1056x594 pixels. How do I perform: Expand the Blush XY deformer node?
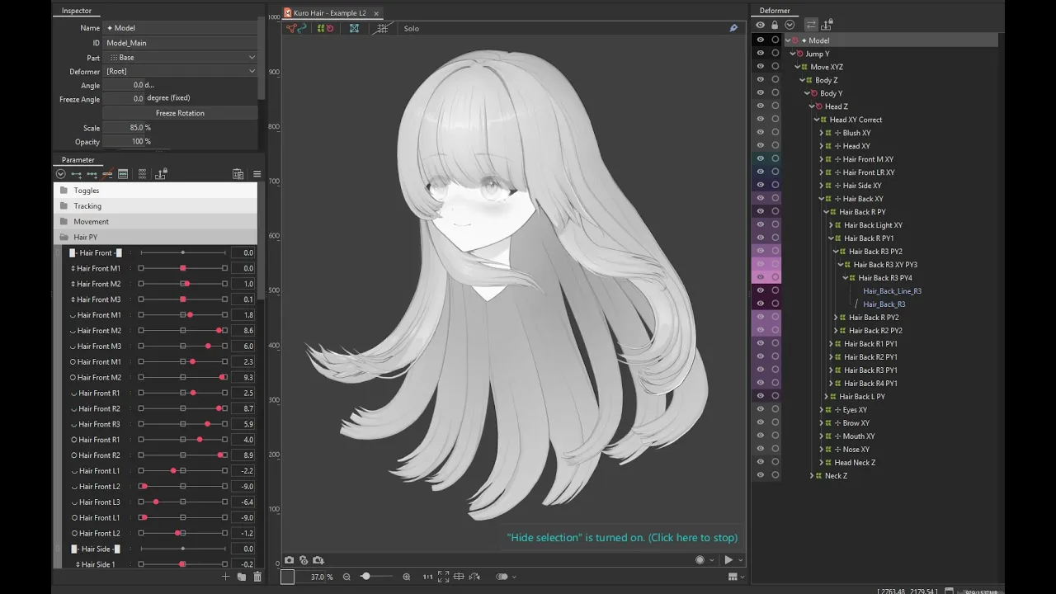[x=821, y=133]
